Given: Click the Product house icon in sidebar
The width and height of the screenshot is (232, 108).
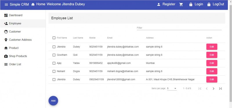Looking at the screenshot, I should pyautogui.click(x=6, y=48).
